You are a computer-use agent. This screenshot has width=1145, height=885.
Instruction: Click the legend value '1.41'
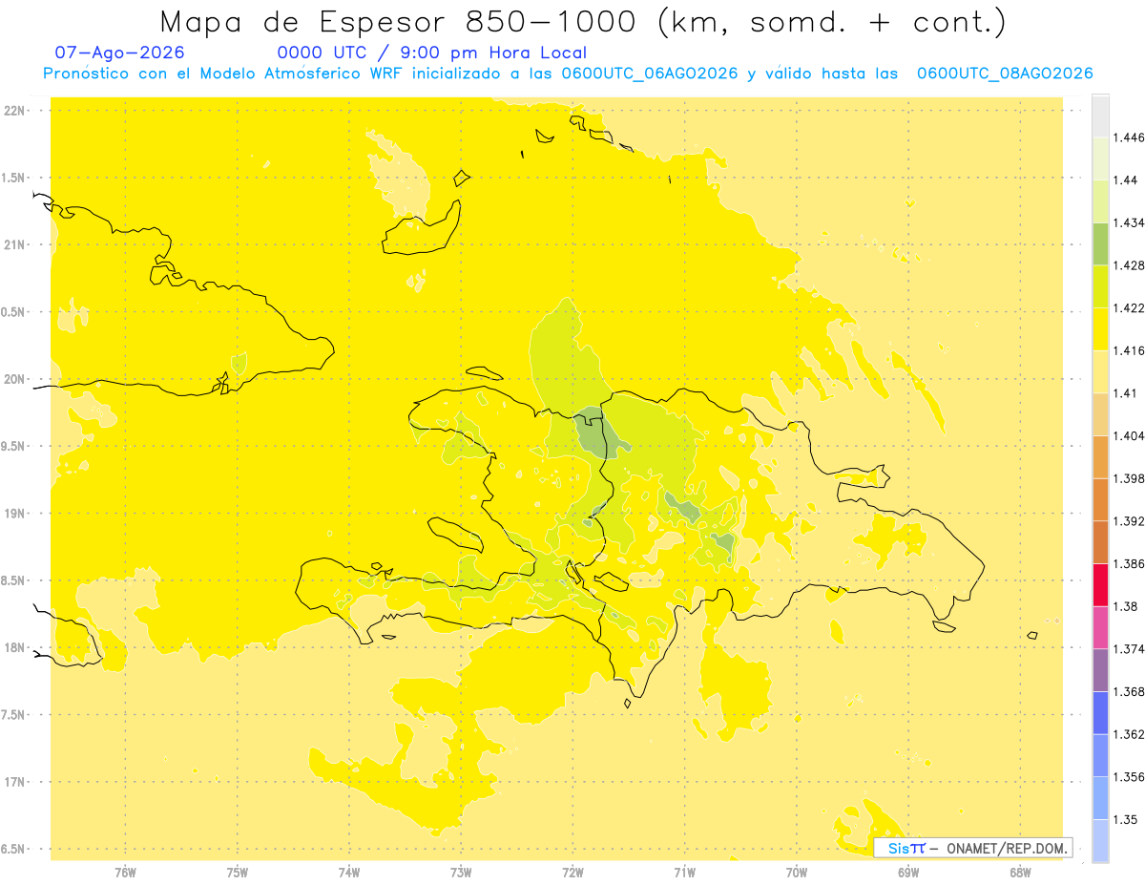click(x=1125, y=392)
